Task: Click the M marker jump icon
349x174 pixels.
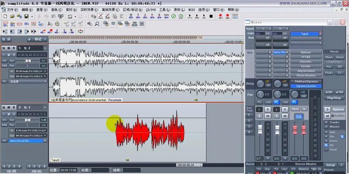Action: click(131, 17)
